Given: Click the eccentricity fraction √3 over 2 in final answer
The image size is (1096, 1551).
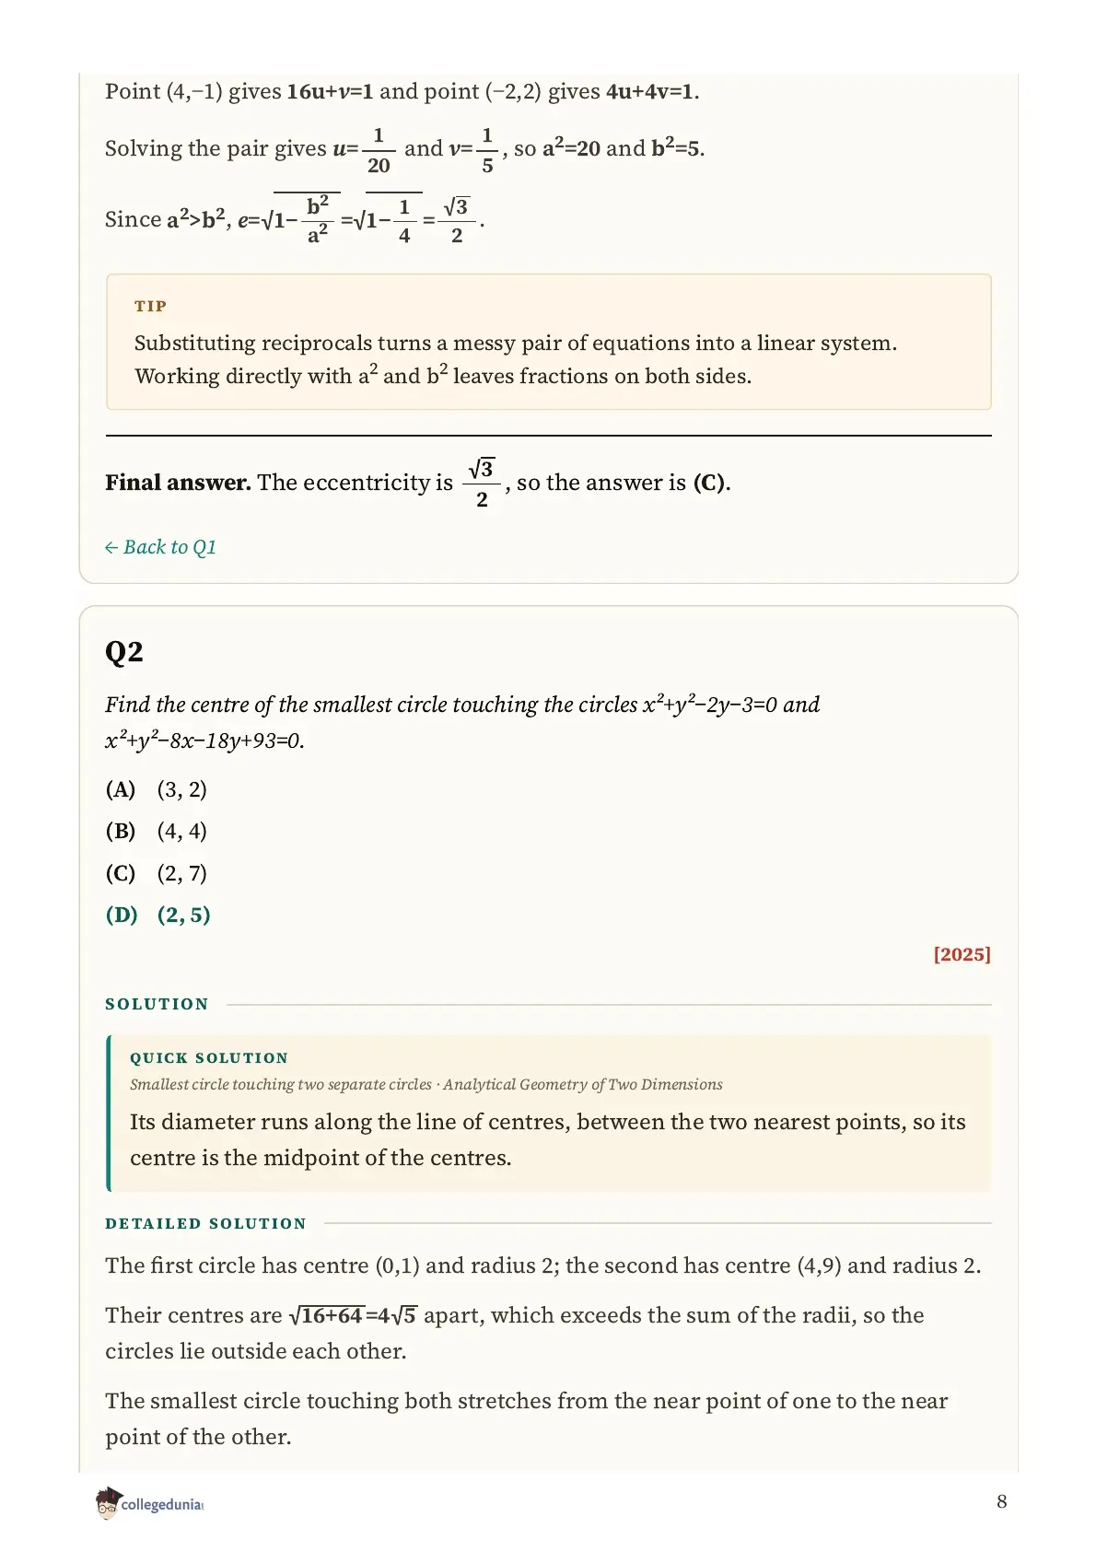Looking at the screenshot, I should (482, 483).
